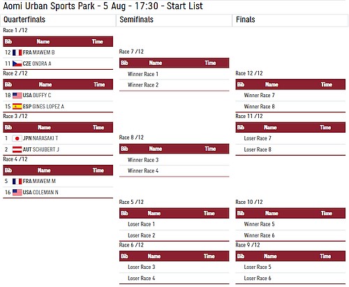
Task: Click Winner Race 7 row in Race 12
Action: [x=290, y=96]
